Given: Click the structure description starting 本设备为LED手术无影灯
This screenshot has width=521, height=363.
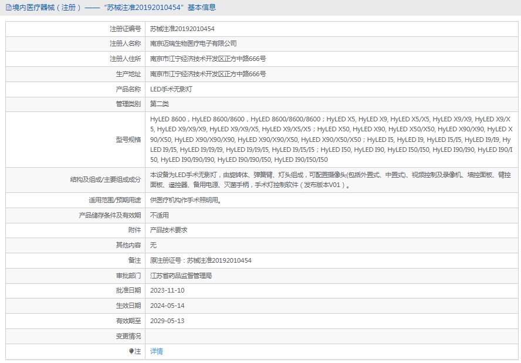Looking at the screenshot, I should click(x=330, y=179).
